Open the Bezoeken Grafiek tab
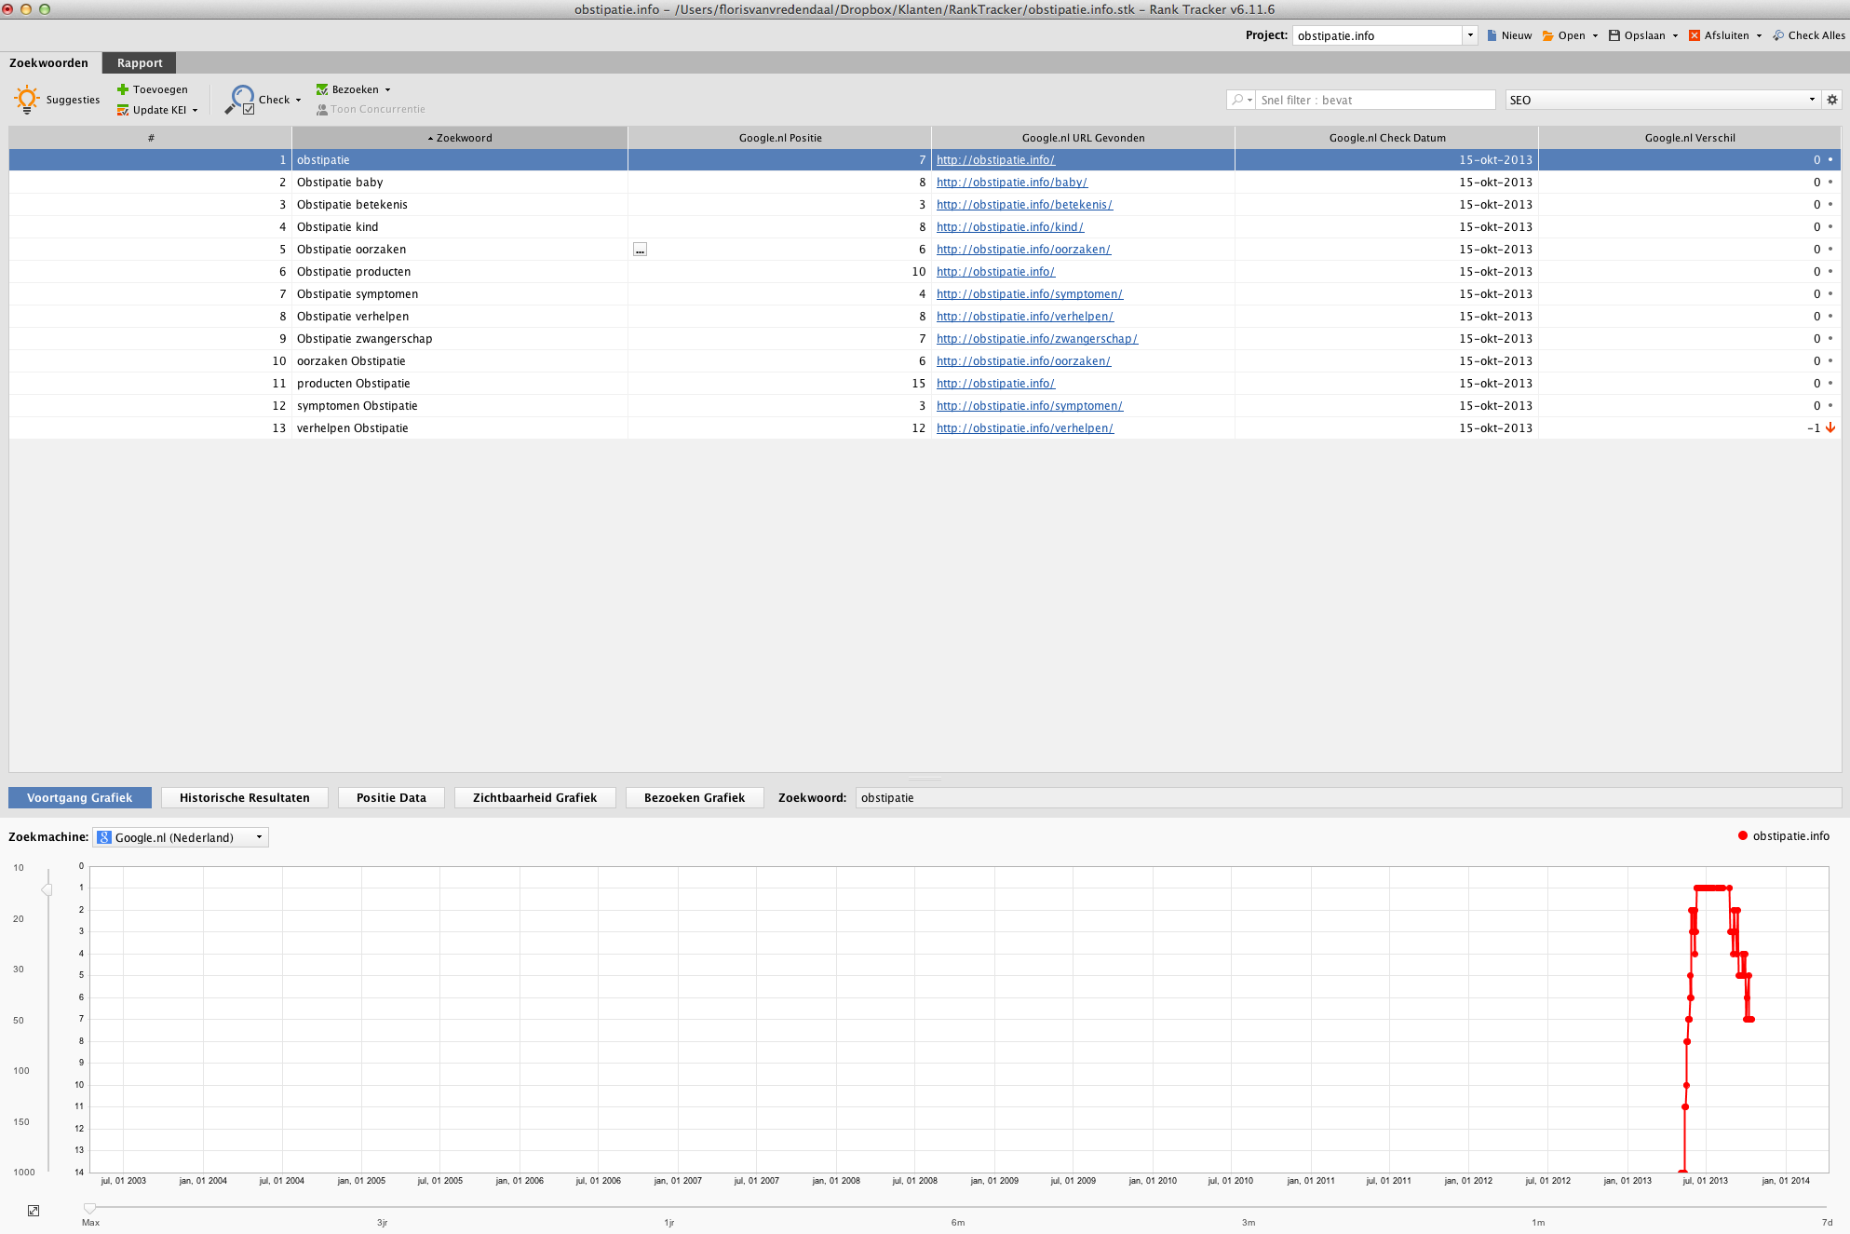Image resolution: width=1850 pixels, height=1234 pixels. (695, 797)
